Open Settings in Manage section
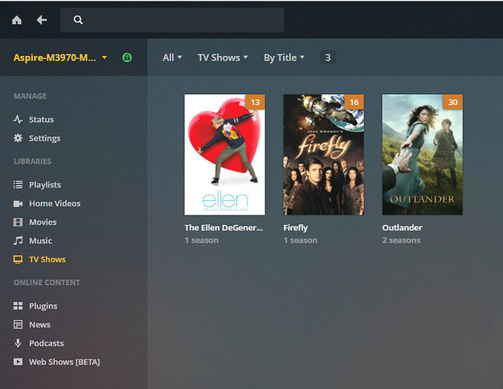503x389 pixels. 44,138
